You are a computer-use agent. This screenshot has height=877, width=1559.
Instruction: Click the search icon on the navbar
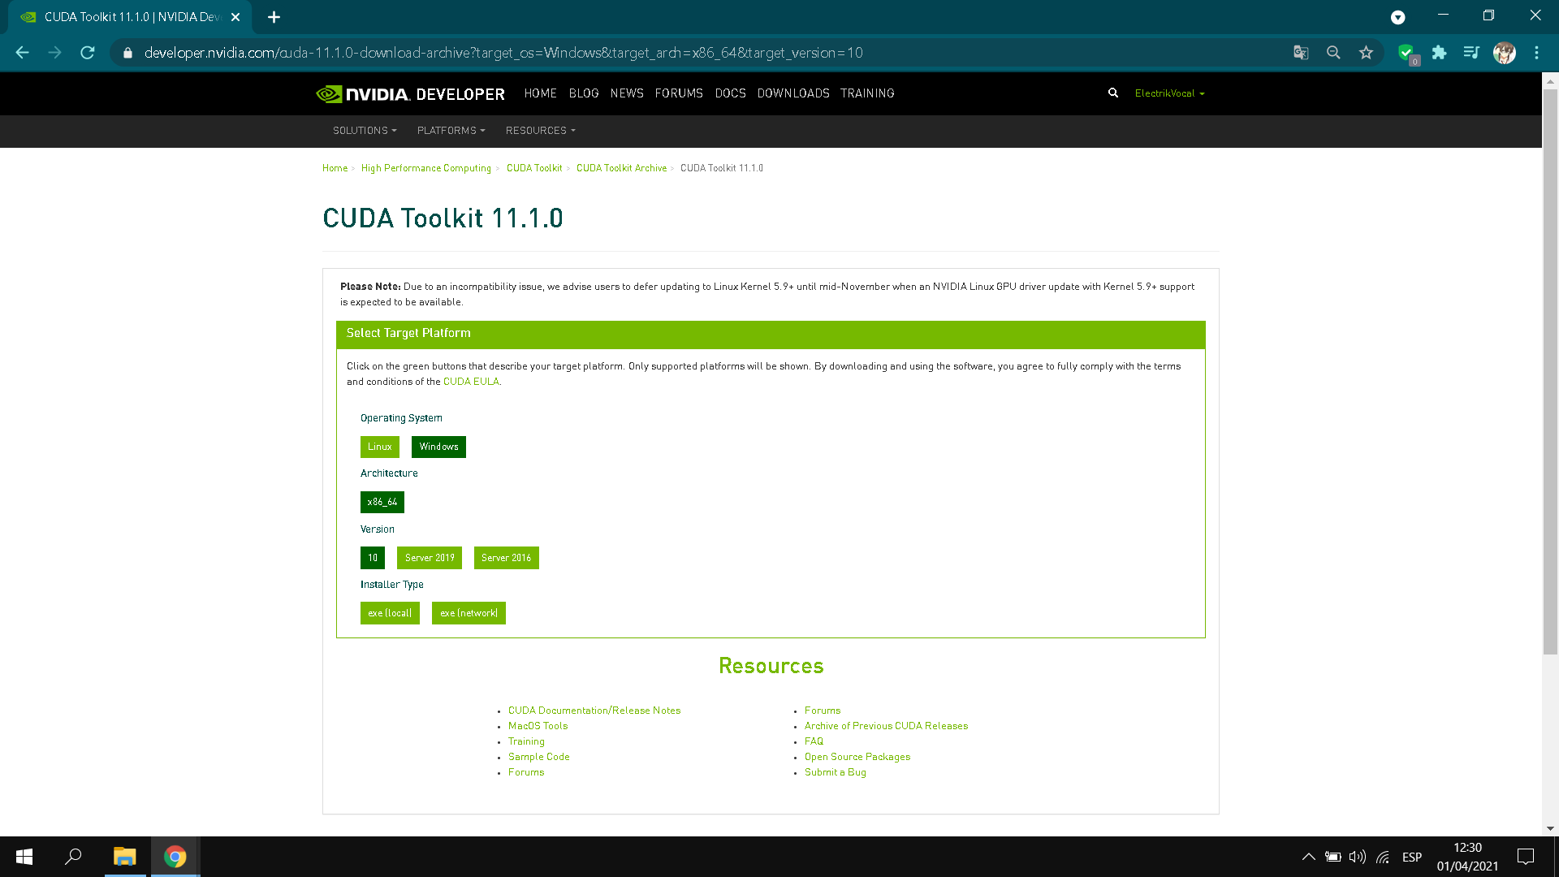click(x=1113, y=93)
